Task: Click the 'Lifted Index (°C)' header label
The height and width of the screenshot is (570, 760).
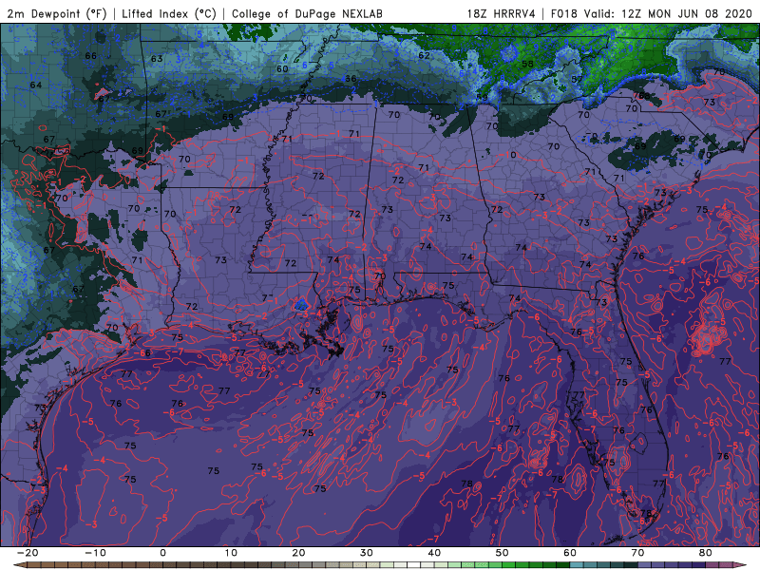Action: pyautogui.click(x=169, y=13)
